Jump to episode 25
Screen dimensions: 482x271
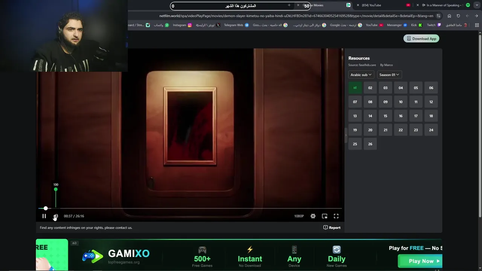coord(355,144)
